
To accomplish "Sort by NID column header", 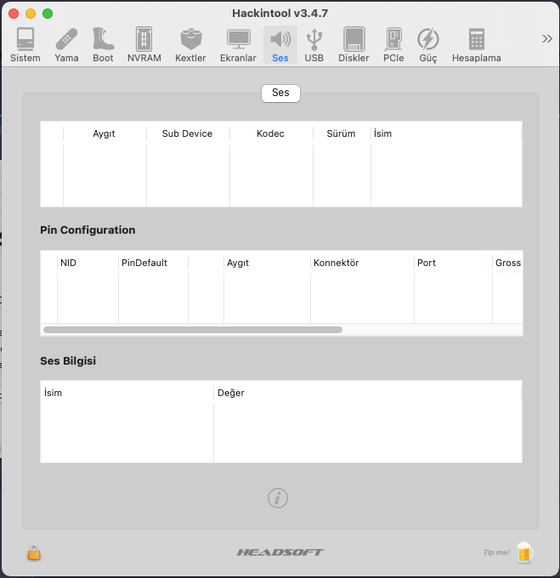I will coord(88,263).
